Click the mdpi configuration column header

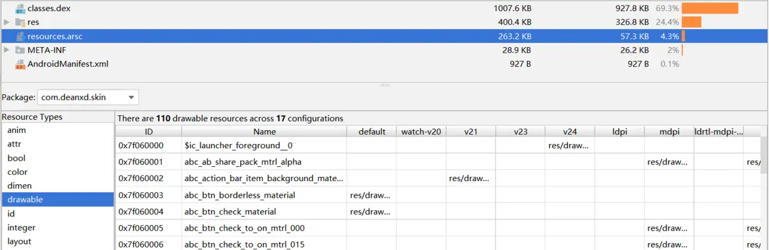[x=669, y=132]
